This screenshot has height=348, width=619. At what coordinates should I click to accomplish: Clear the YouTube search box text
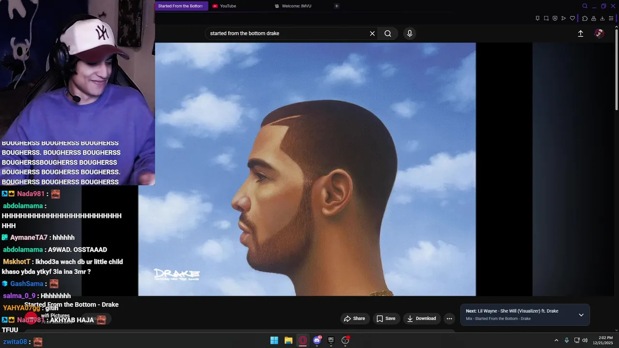coord(372,33)
